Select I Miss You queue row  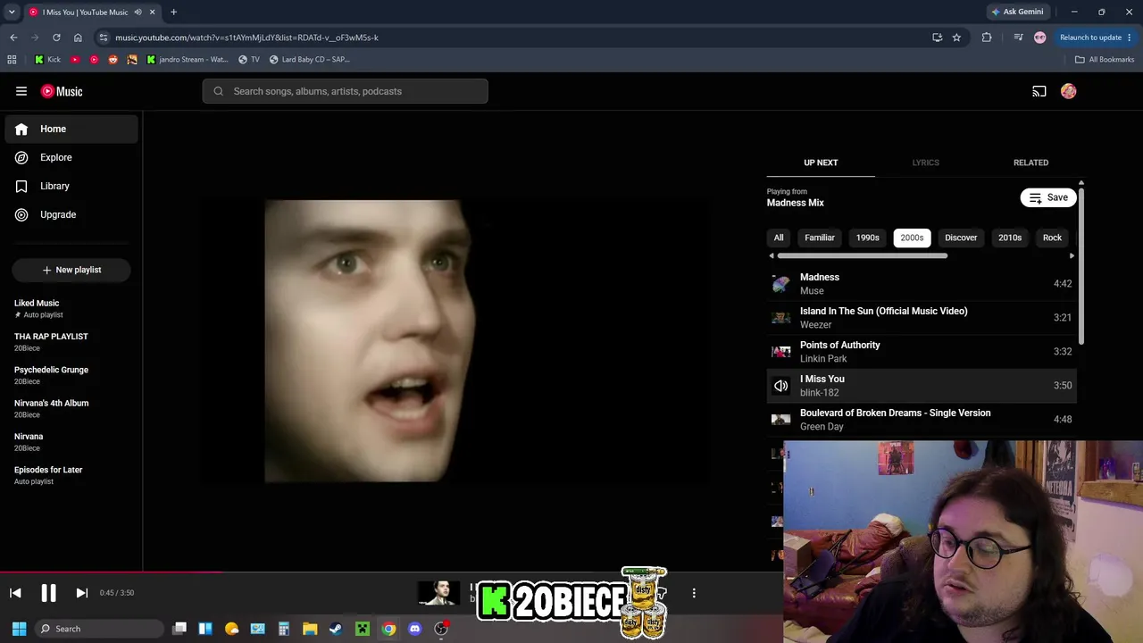(922, 386)
